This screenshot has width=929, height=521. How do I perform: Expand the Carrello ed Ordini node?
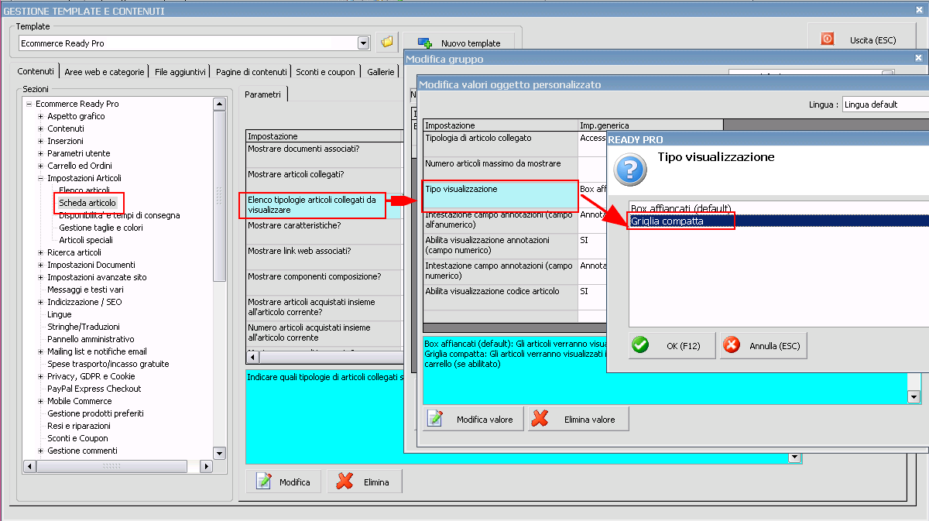[x=41, y=166]
